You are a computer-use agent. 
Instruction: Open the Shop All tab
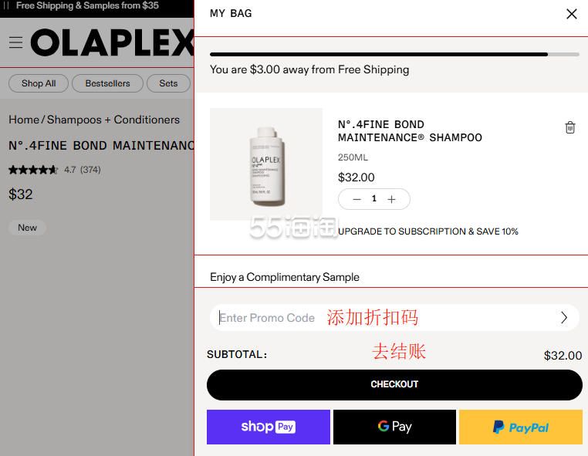[39, 83]
